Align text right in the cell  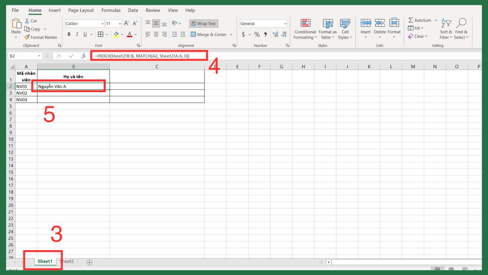pos(163,35)
